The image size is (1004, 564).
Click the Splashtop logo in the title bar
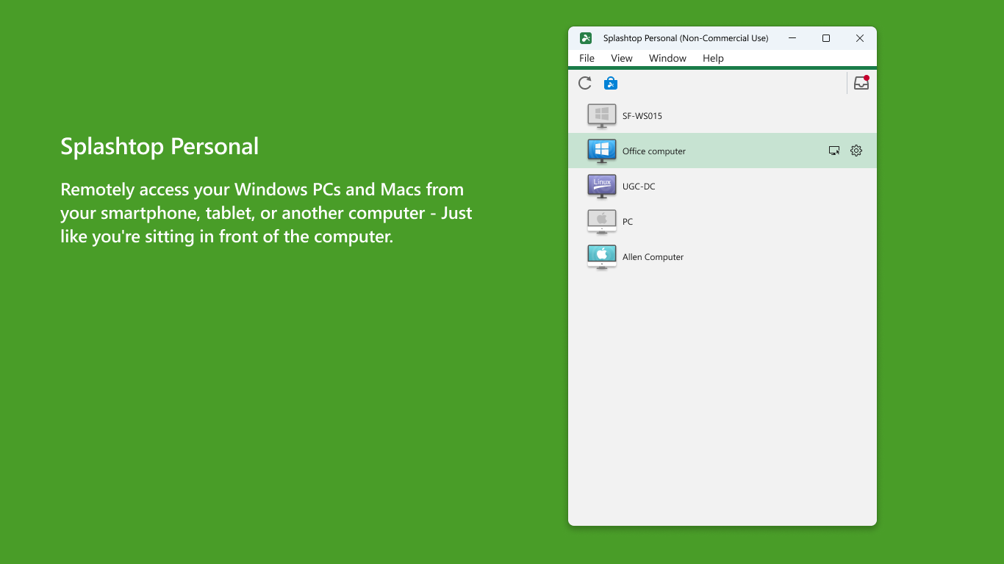(x=585, y=37)
